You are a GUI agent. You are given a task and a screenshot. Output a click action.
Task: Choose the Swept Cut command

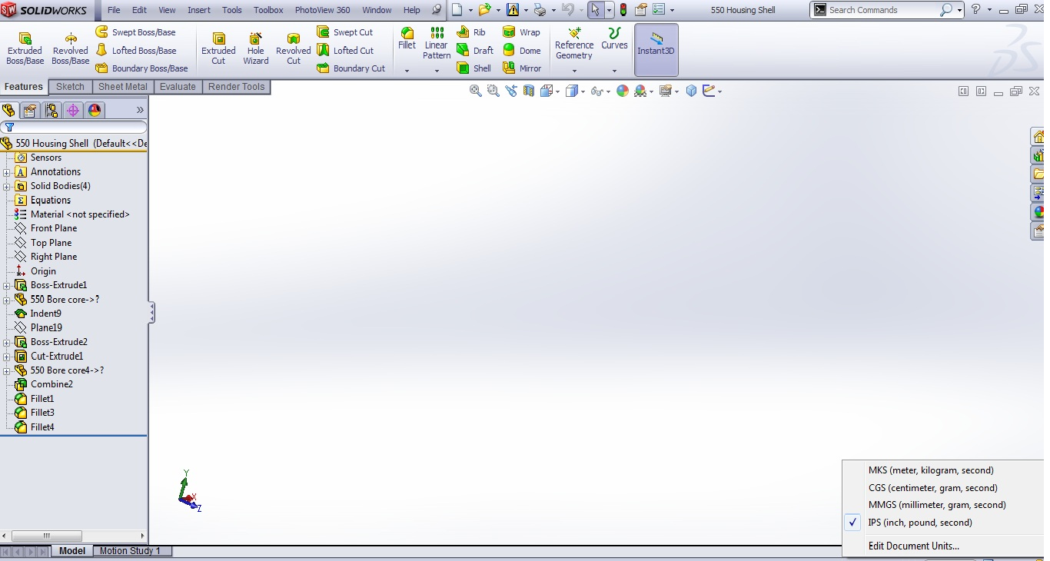point(345,32)
